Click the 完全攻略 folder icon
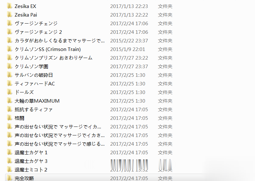 pyautogui.click(x=10, y=178)
